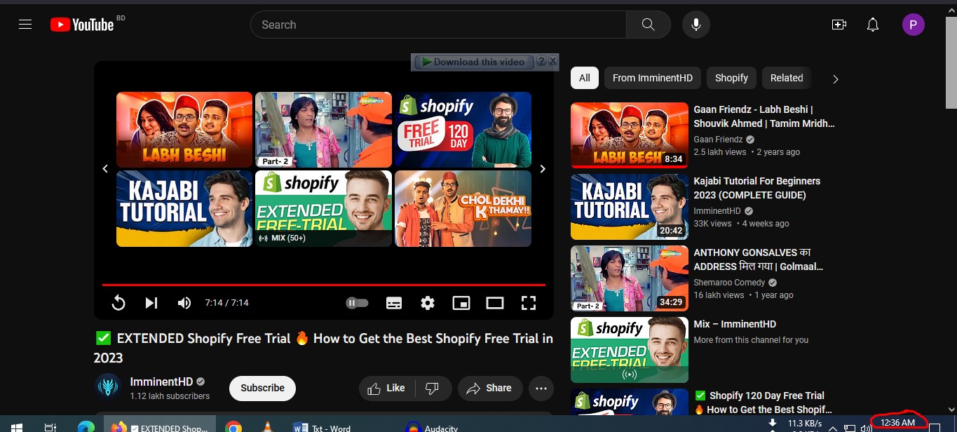
Task: Open more actions three-dot menu
Action: click(x=541, y=388)
